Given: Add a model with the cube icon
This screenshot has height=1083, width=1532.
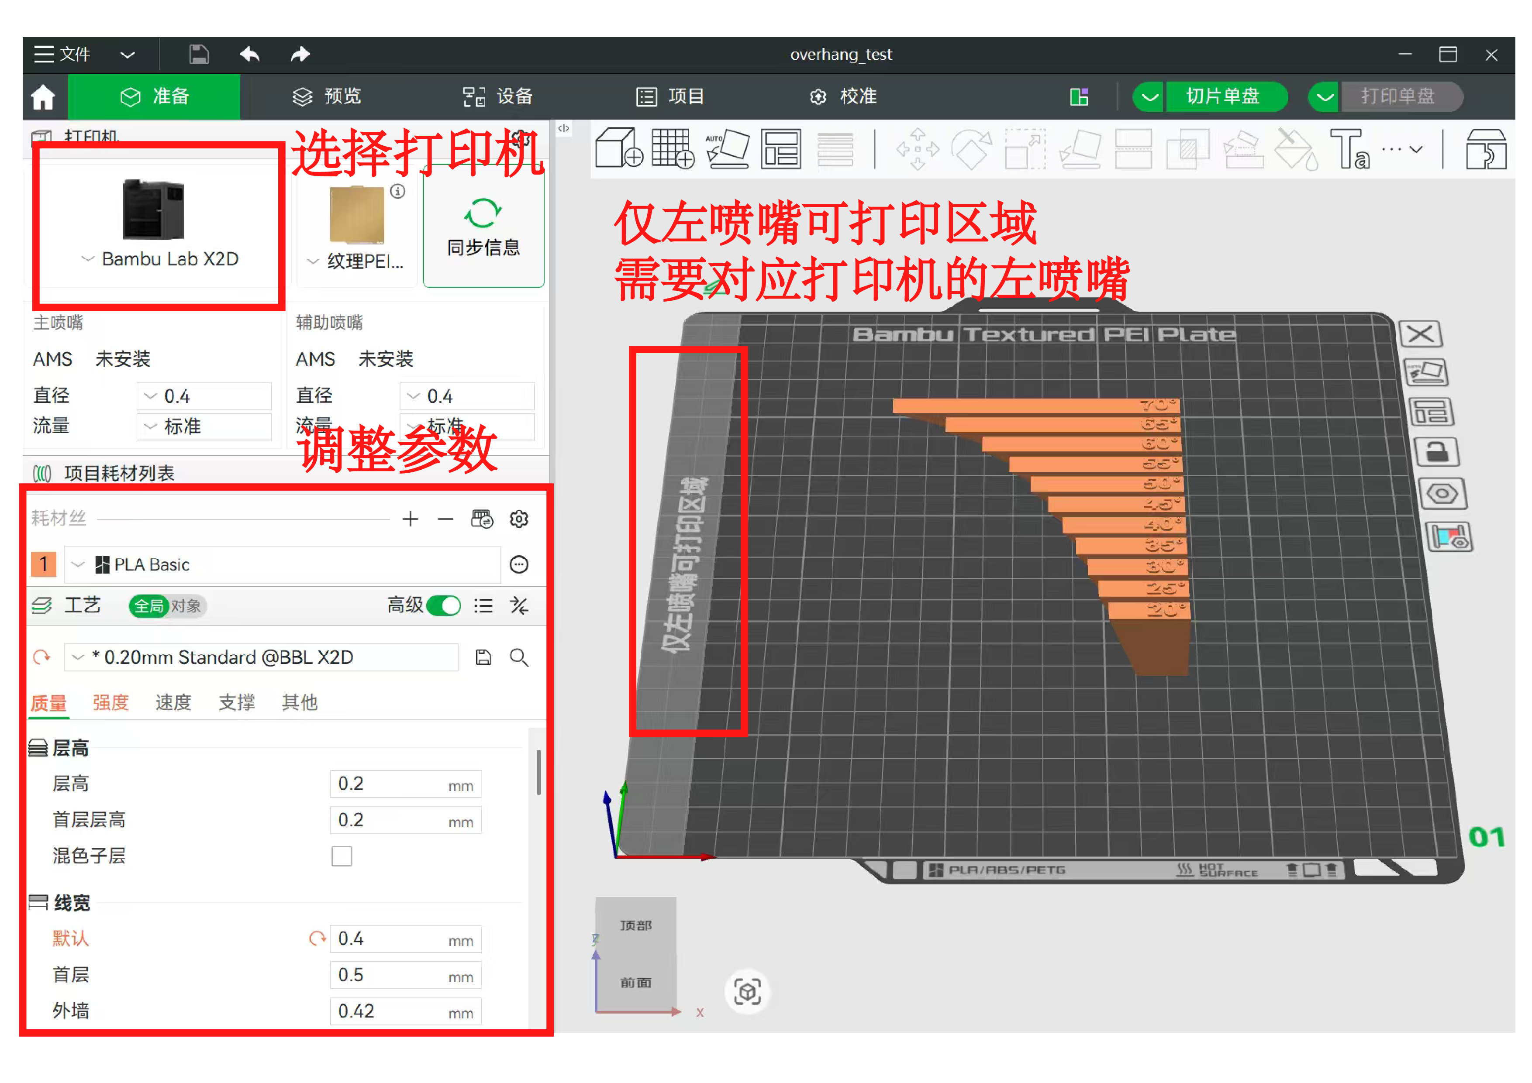Looking at the screenshot, I should (618, 148).
